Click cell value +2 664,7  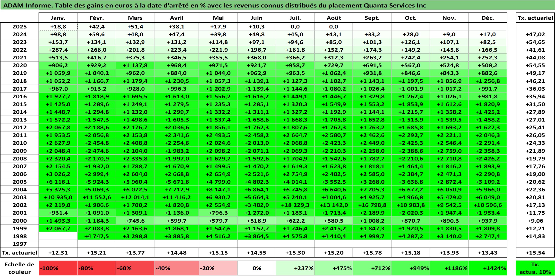coord(295,135)
